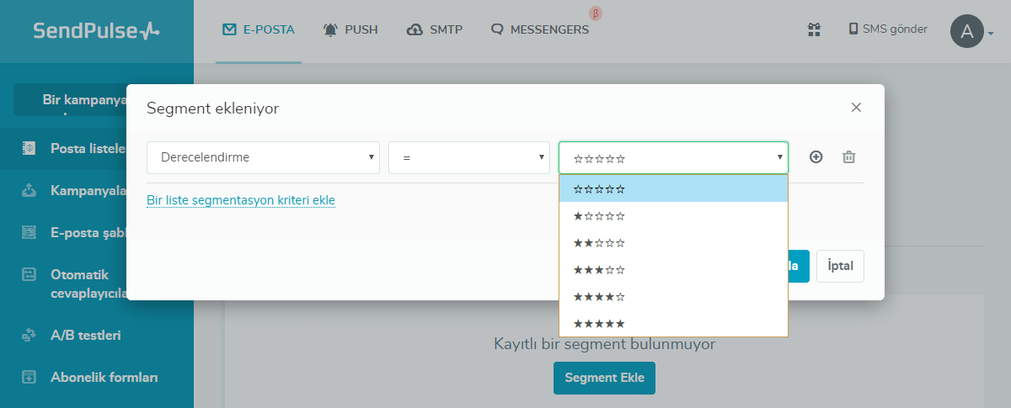This screenshot has height=408, width=1011.
Task: Close the Segment ekleniyor dialog
Action: pyautogui.click(x=856, y=108)
